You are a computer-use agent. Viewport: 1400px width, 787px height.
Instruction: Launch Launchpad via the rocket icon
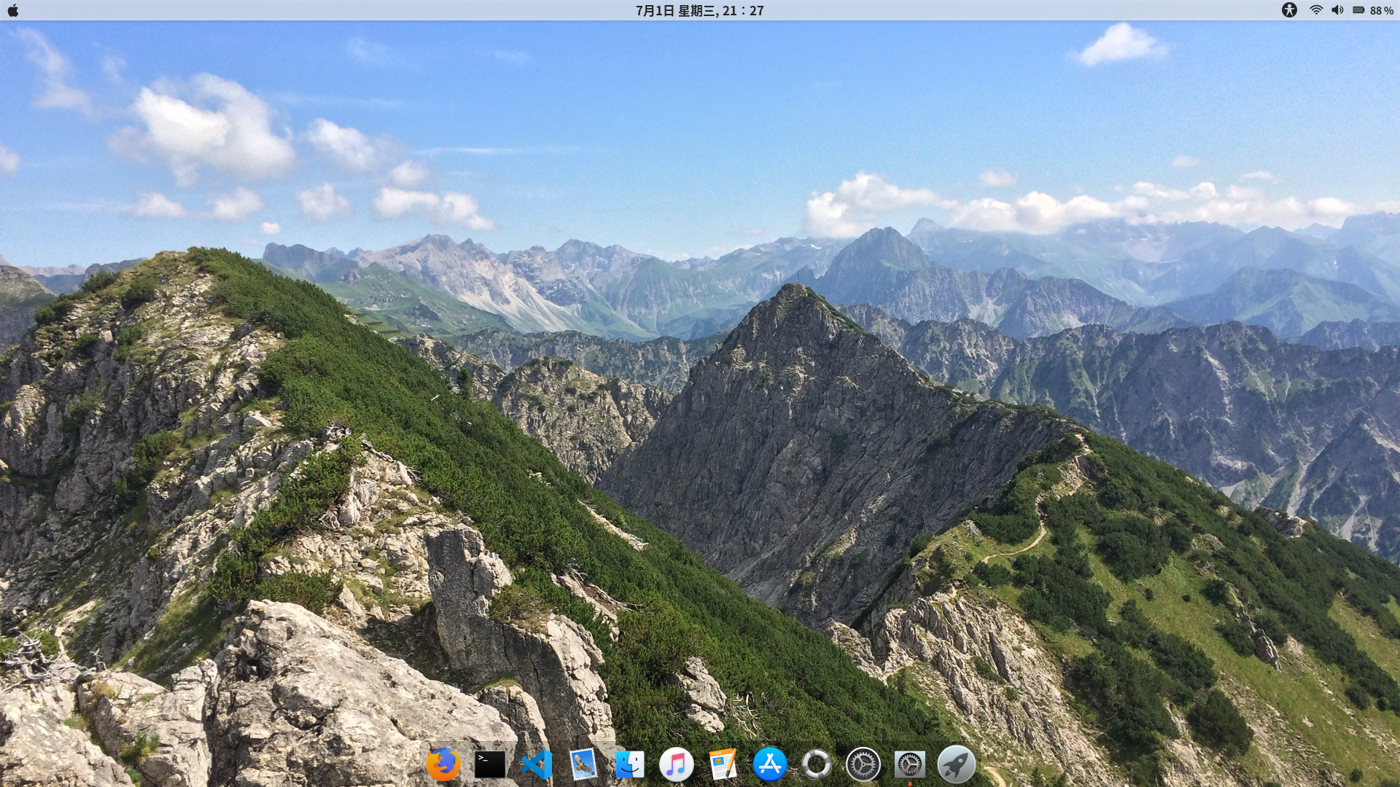tap(957, 764)
